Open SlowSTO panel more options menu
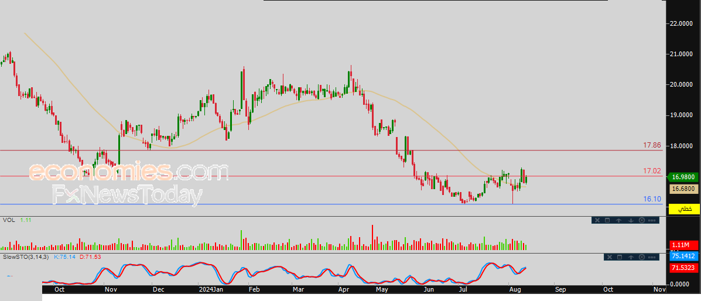The width and height of the screenshot is (701, 301). click(x=652, y=257)
